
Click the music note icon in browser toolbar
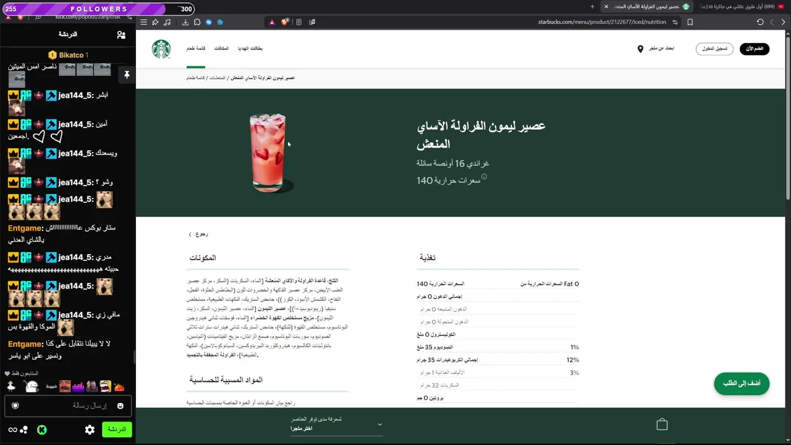tap(167, 22)
